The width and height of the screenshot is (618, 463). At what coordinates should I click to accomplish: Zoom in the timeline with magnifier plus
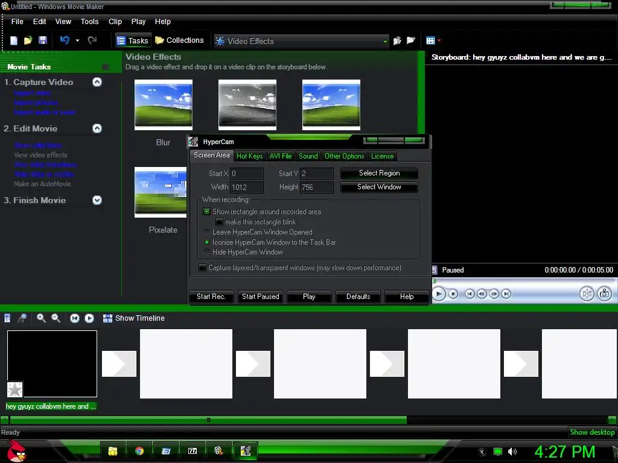click(x=41, y=318)
